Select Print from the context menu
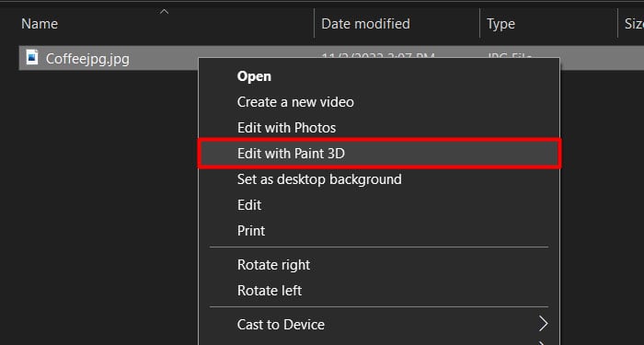Screen dimensions: 644x345 pos(379,231)
